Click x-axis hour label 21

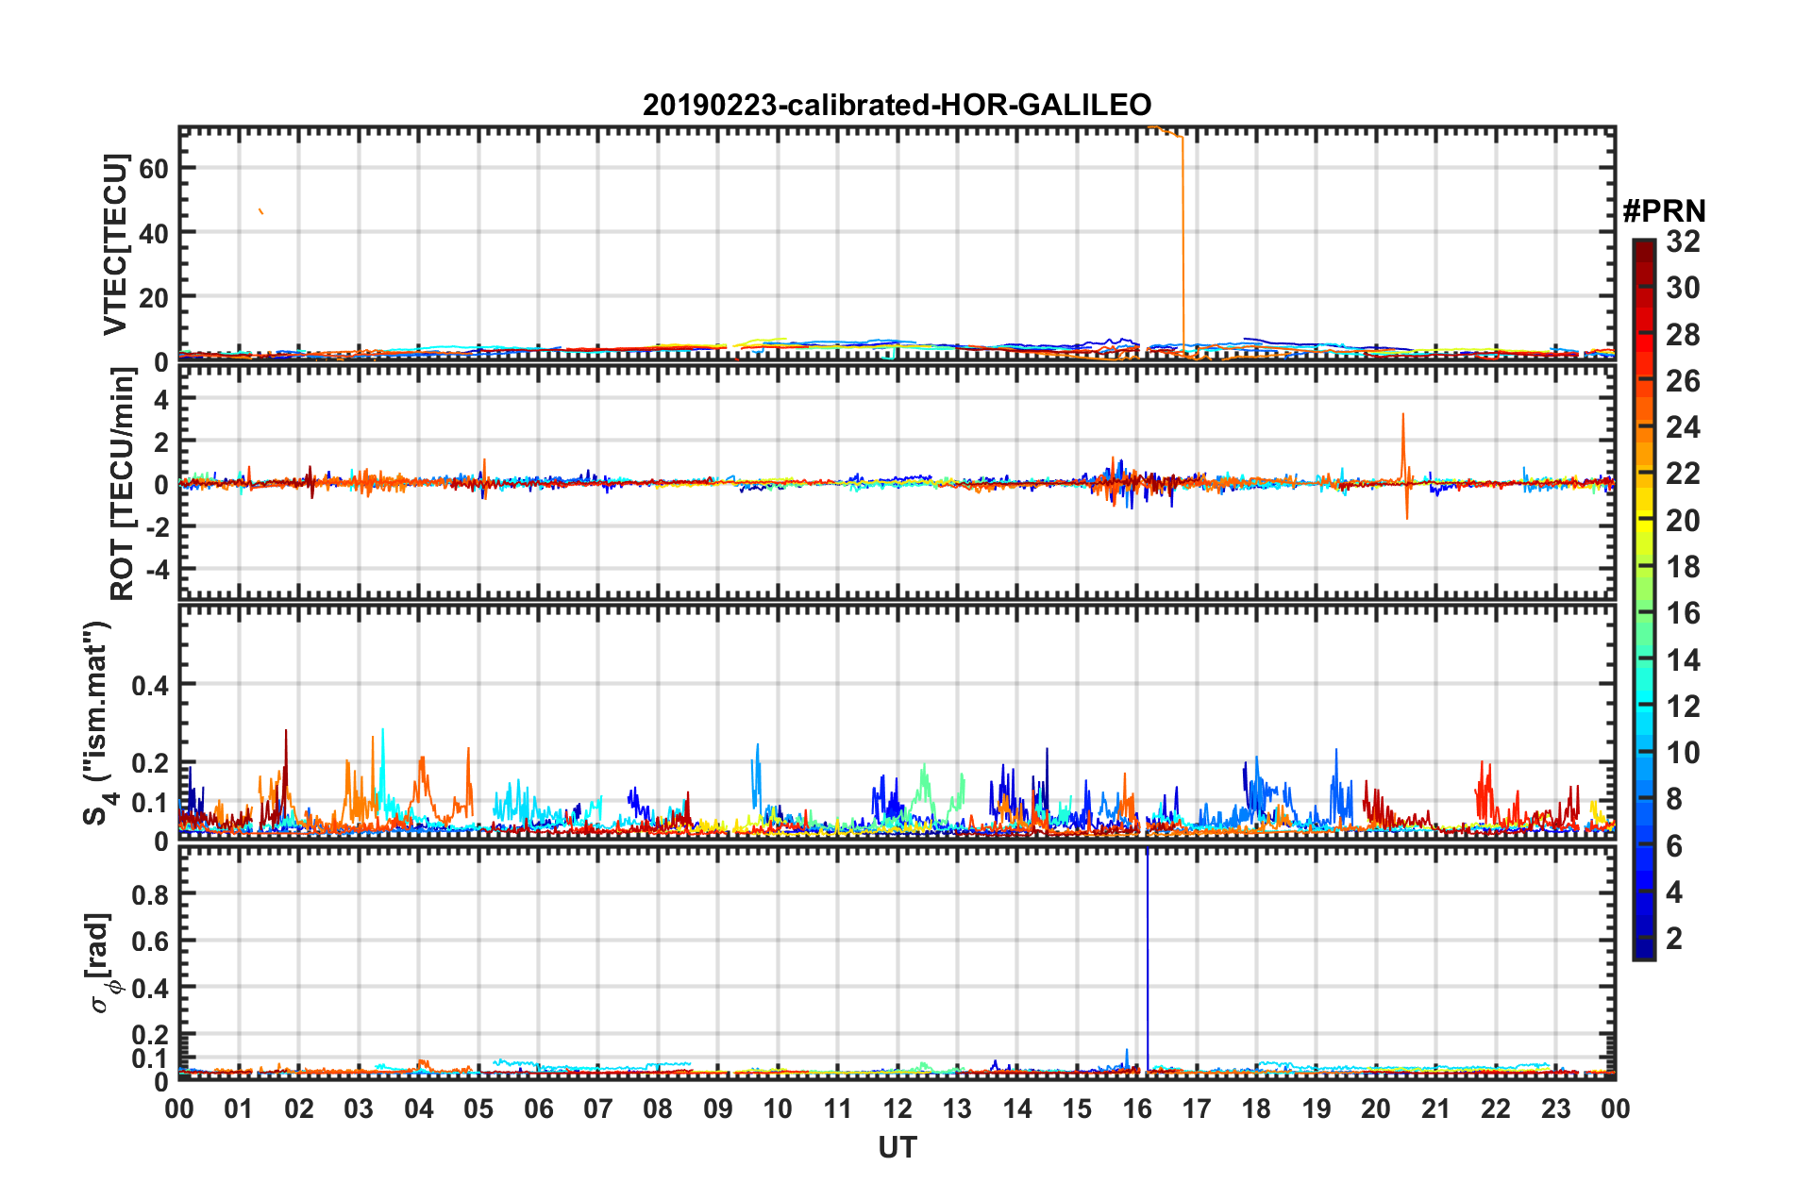coord(1436,1109)
